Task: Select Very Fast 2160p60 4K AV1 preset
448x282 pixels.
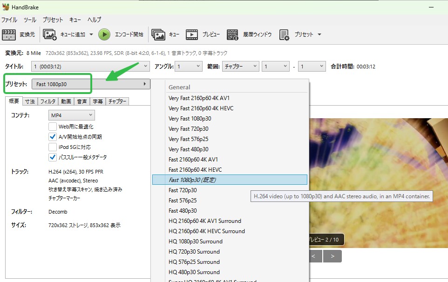Action: (x=230, y=98)
